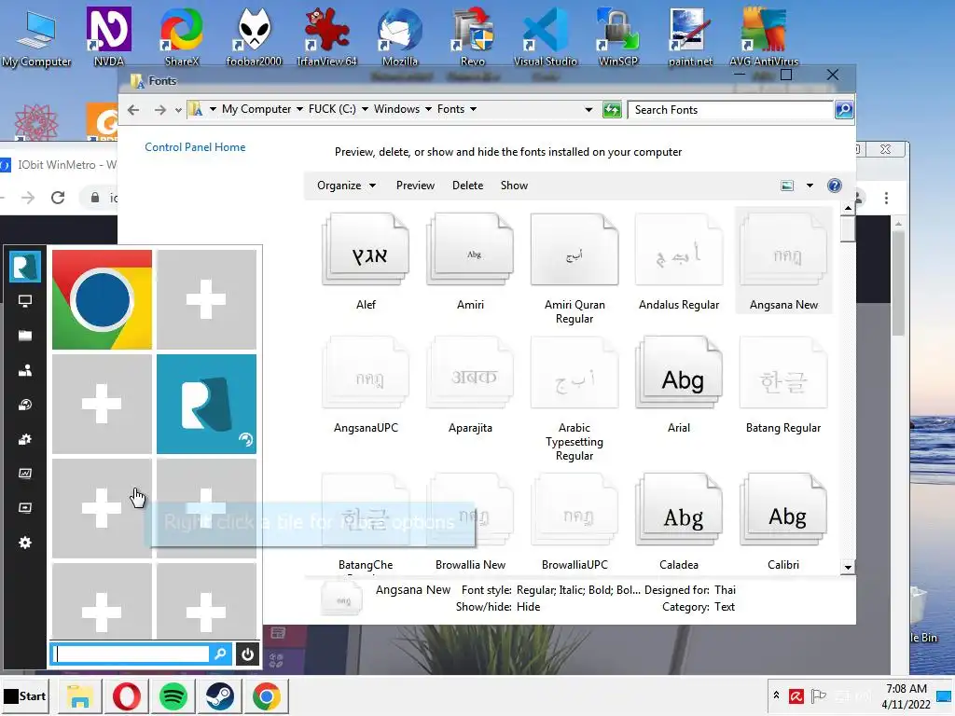Open Steam from the taskbar
This screenshot has width=955, height=716.
coord(220,695)
